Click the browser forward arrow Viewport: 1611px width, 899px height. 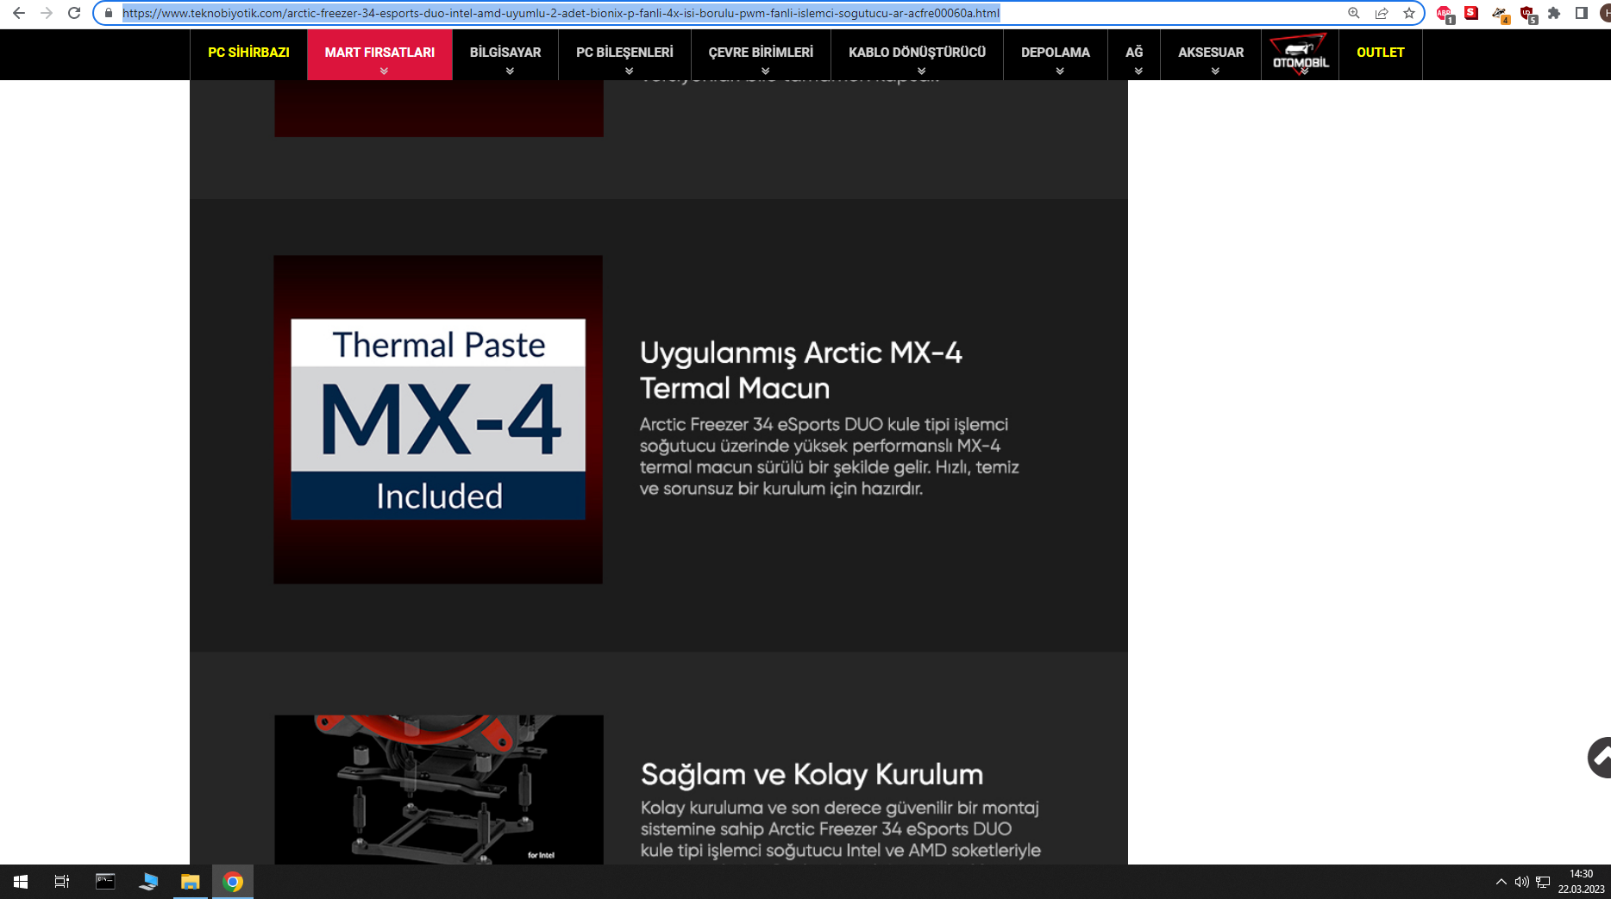(x=47, y=13)
